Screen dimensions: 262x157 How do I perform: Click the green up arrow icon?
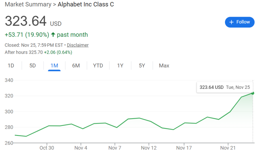point(53,34)
